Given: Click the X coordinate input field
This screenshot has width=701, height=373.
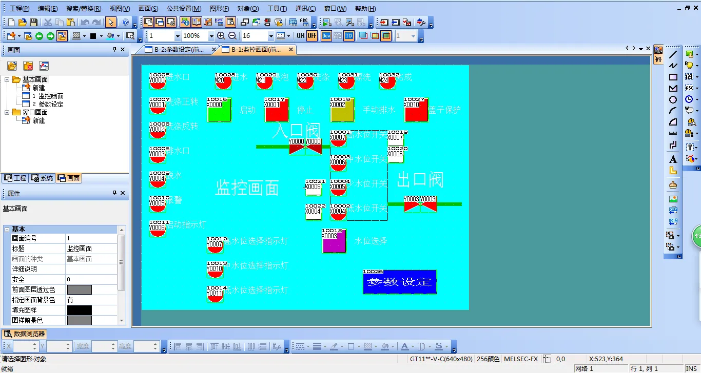Looking at the screenshot, I should point(26,346).
